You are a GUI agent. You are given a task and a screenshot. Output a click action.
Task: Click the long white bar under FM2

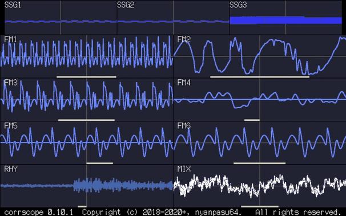coord(260,77)
